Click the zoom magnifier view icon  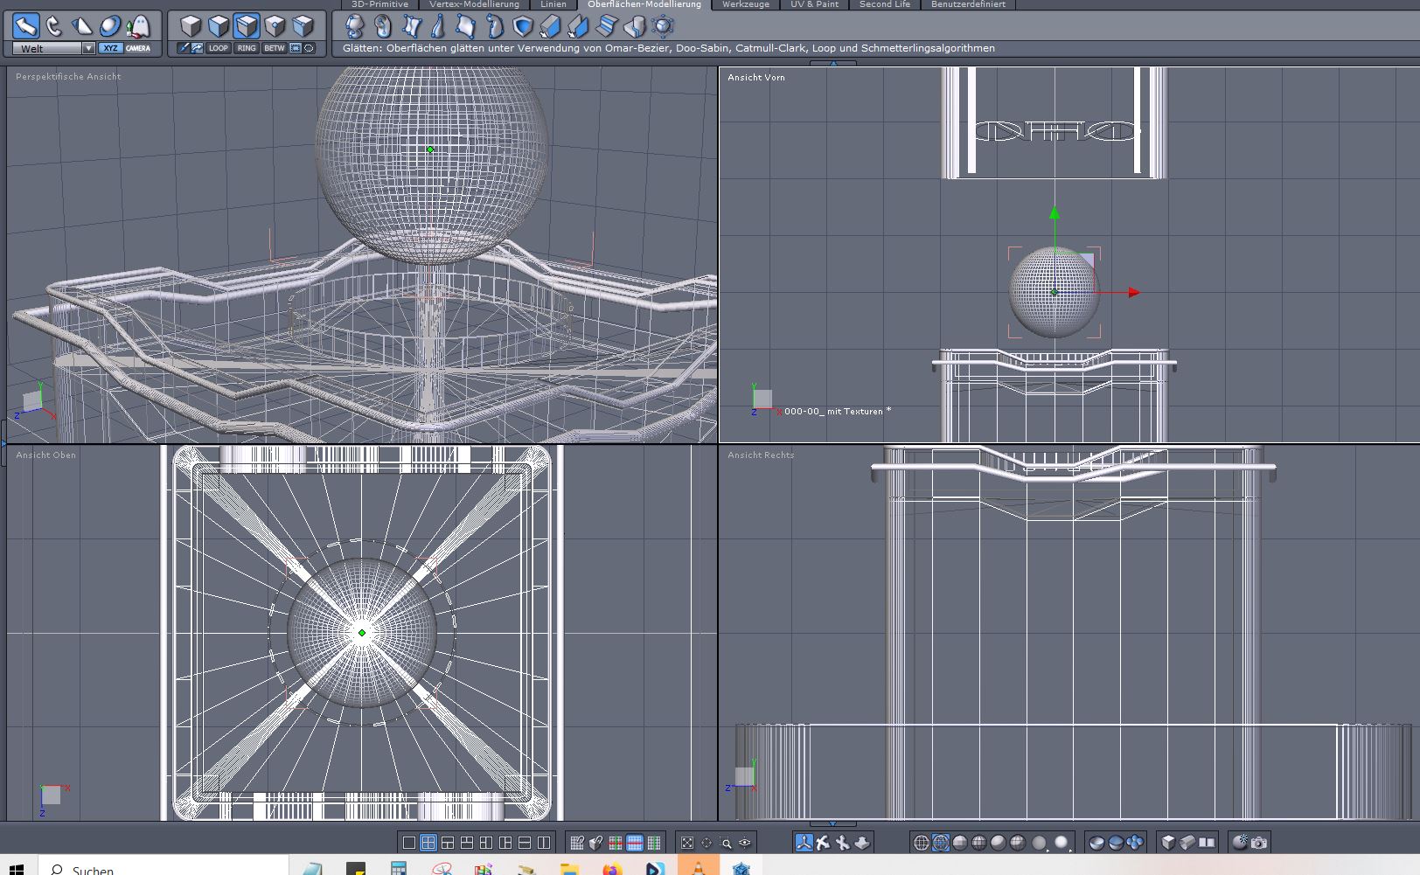[726, 843]
